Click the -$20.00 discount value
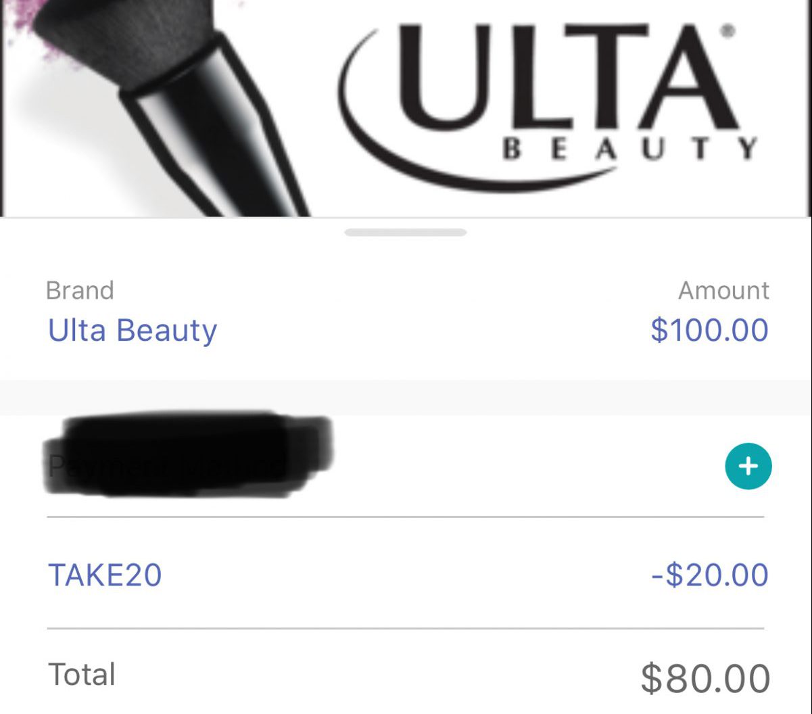 (x=709, y=575)
